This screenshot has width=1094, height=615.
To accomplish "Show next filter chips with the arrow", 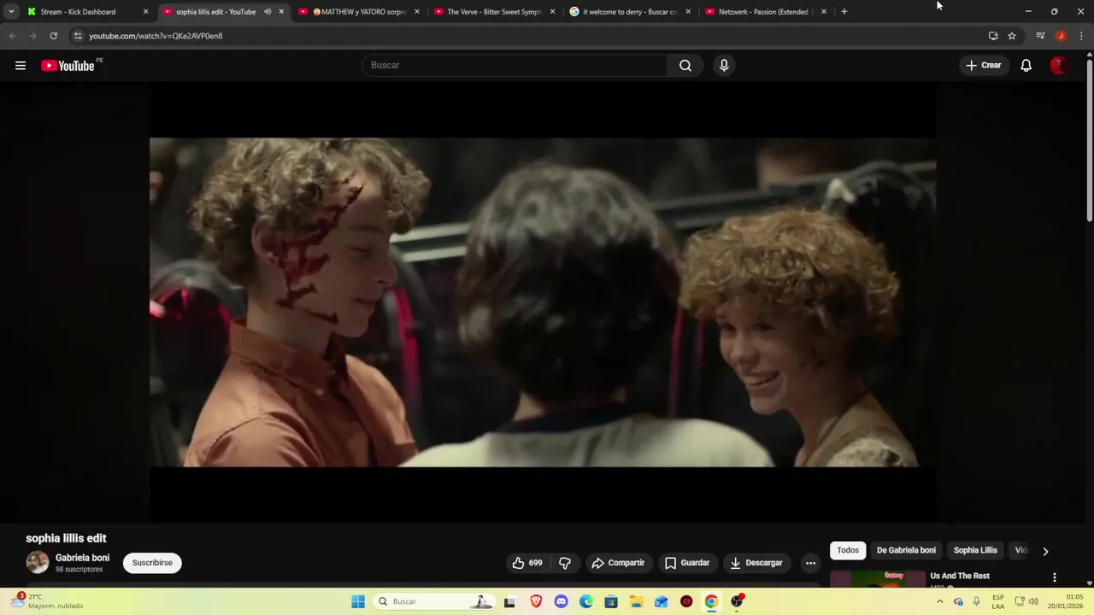I will tap(1044, 551).
